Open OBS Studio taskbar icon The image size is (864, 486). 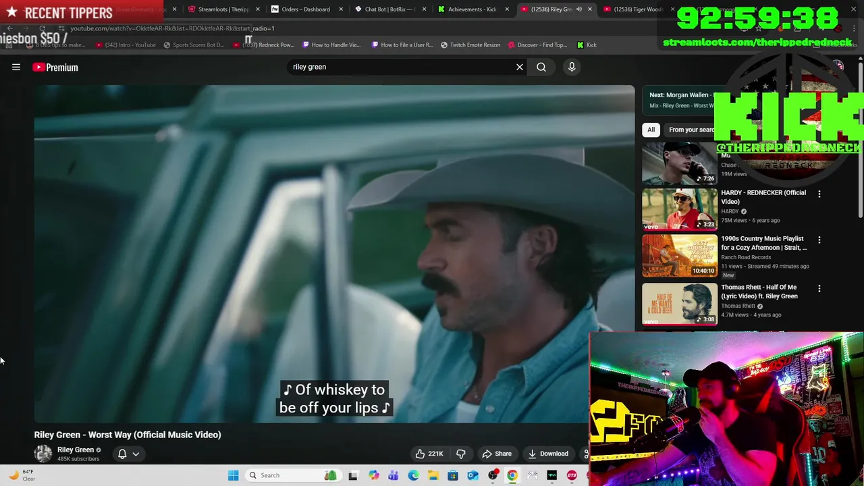(x=493, y=475)
